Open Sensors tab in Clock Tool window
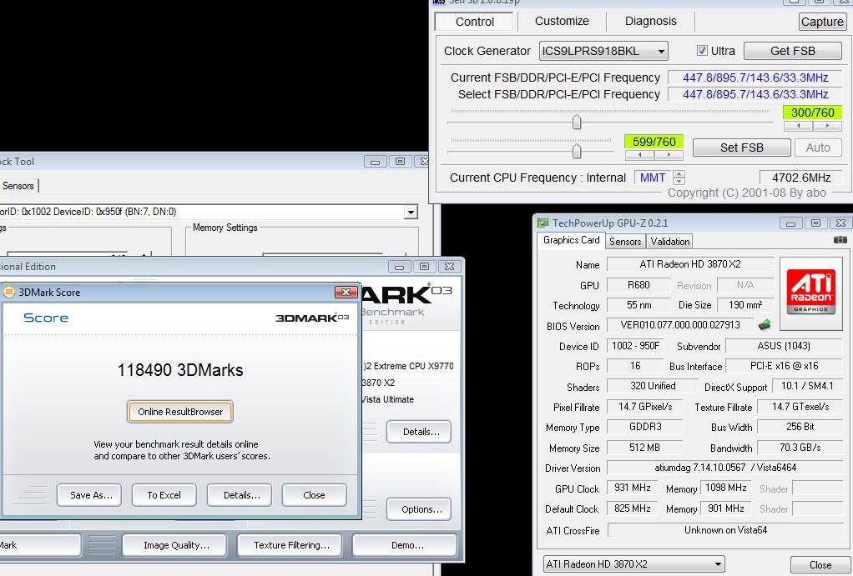 pos(18,186)
